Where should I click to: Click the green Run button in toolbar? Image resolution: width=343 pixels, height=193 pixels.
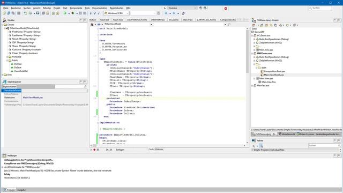pyautogui.click(x=65, y=13)
